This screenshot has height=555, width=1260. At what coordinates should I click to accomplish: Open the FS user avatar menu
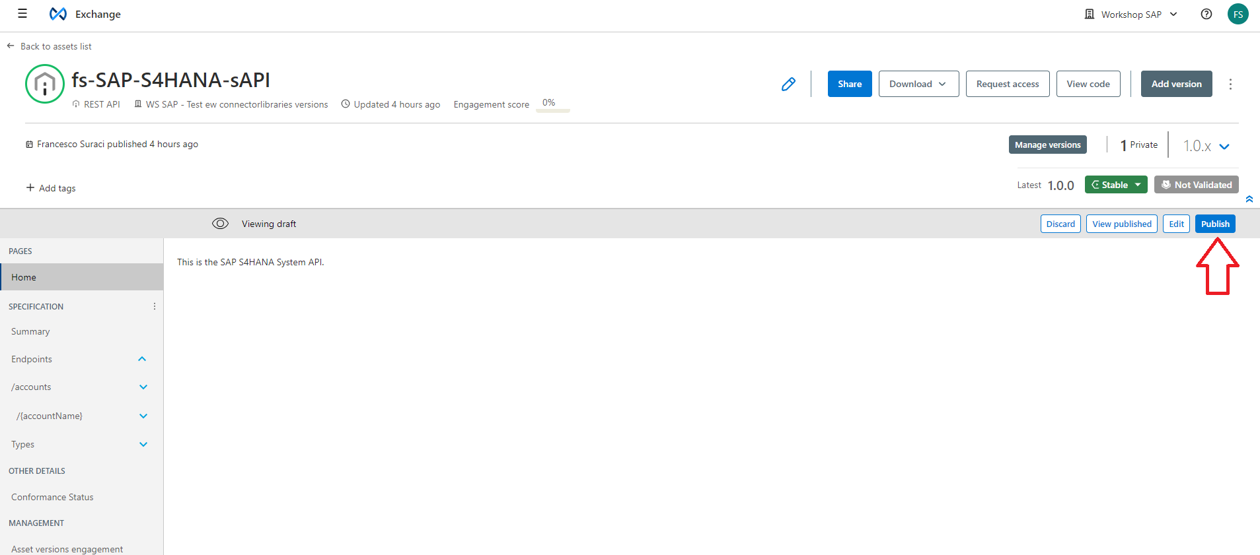pyautogui.click(x=1238, y=14)
